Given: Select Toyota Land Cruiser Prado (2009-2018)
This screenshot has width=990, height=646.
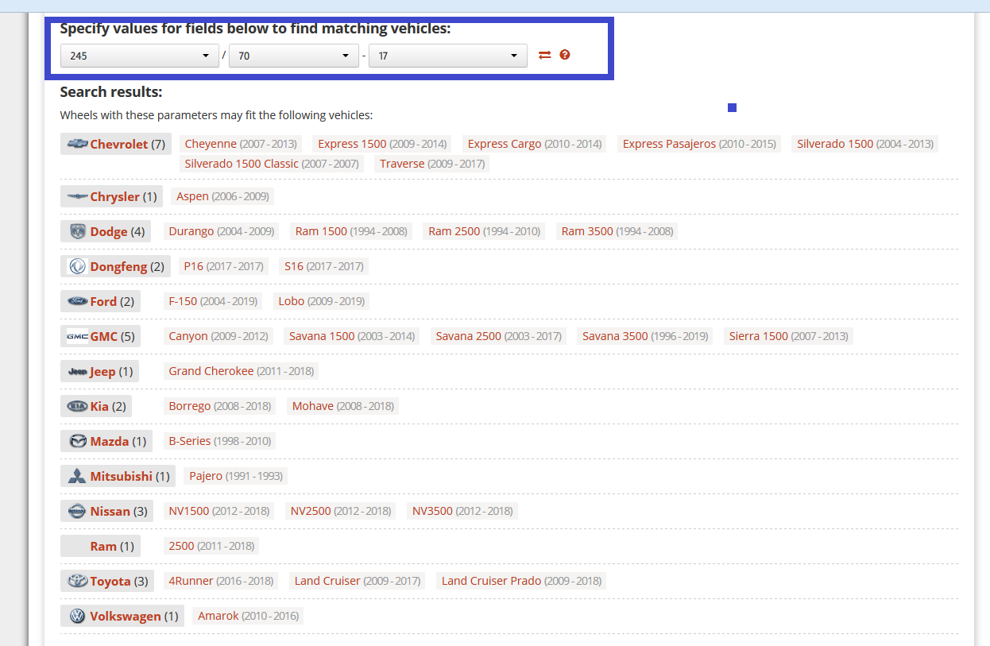Looking at the screenshot, I should [522, 581].
